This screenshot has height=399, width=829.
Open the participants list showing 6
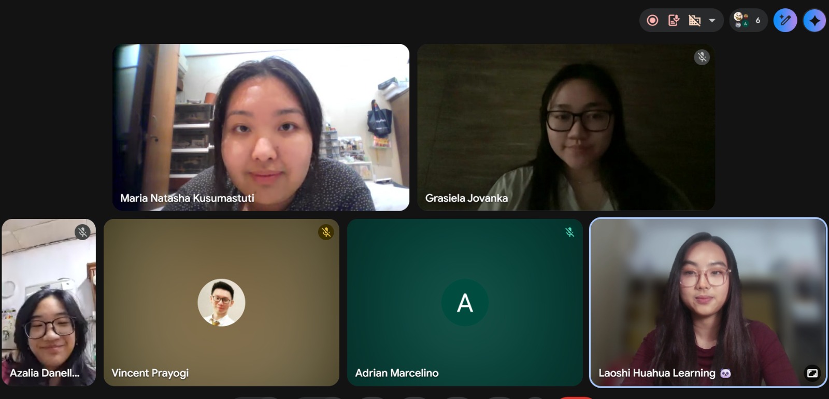coord(748,20)
